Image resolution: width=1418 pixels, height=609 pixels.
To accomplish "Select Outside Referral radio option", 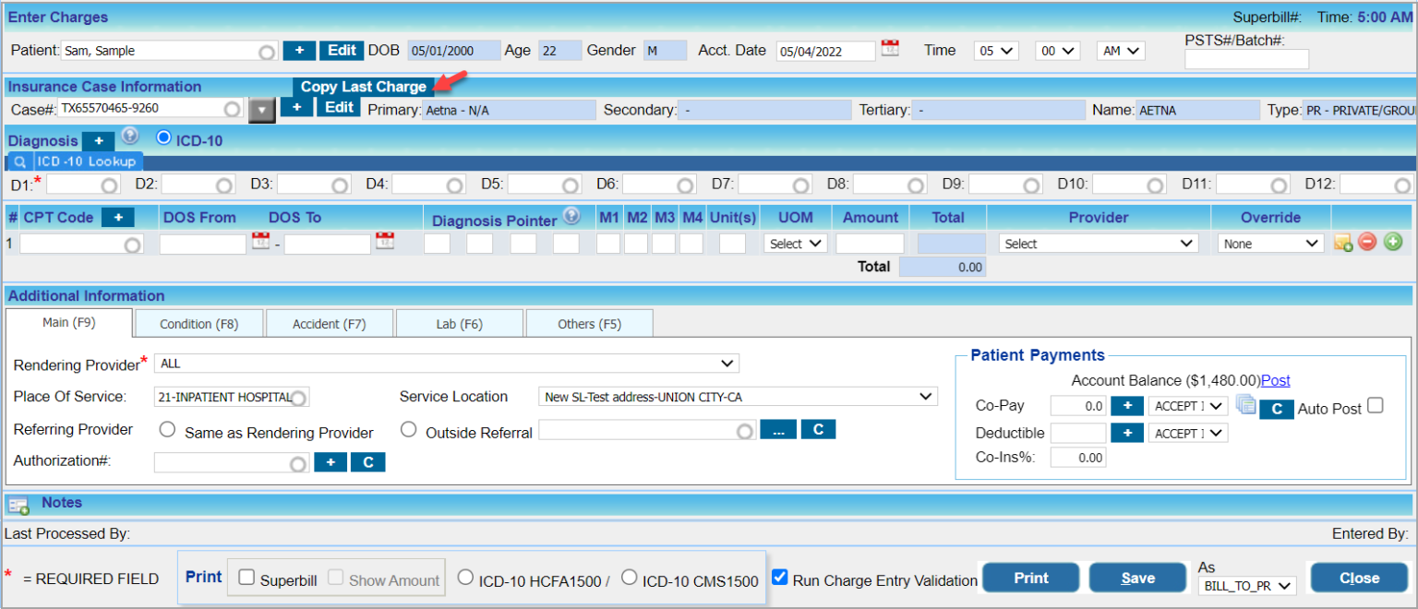I will 409,429.
